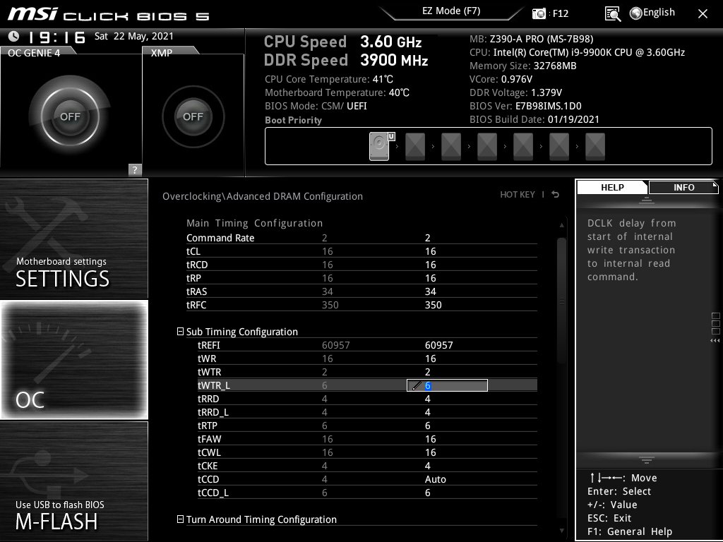Collapse Sub Timing Configuration section
723x542 pixels.
pos(180,332)
